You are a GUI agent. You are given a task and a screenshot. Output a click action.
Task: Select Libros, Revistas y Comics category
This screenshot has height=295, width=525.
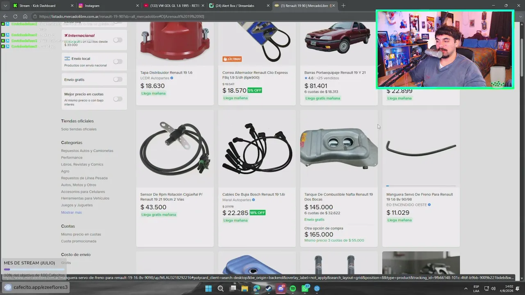[x=82, y=164]
